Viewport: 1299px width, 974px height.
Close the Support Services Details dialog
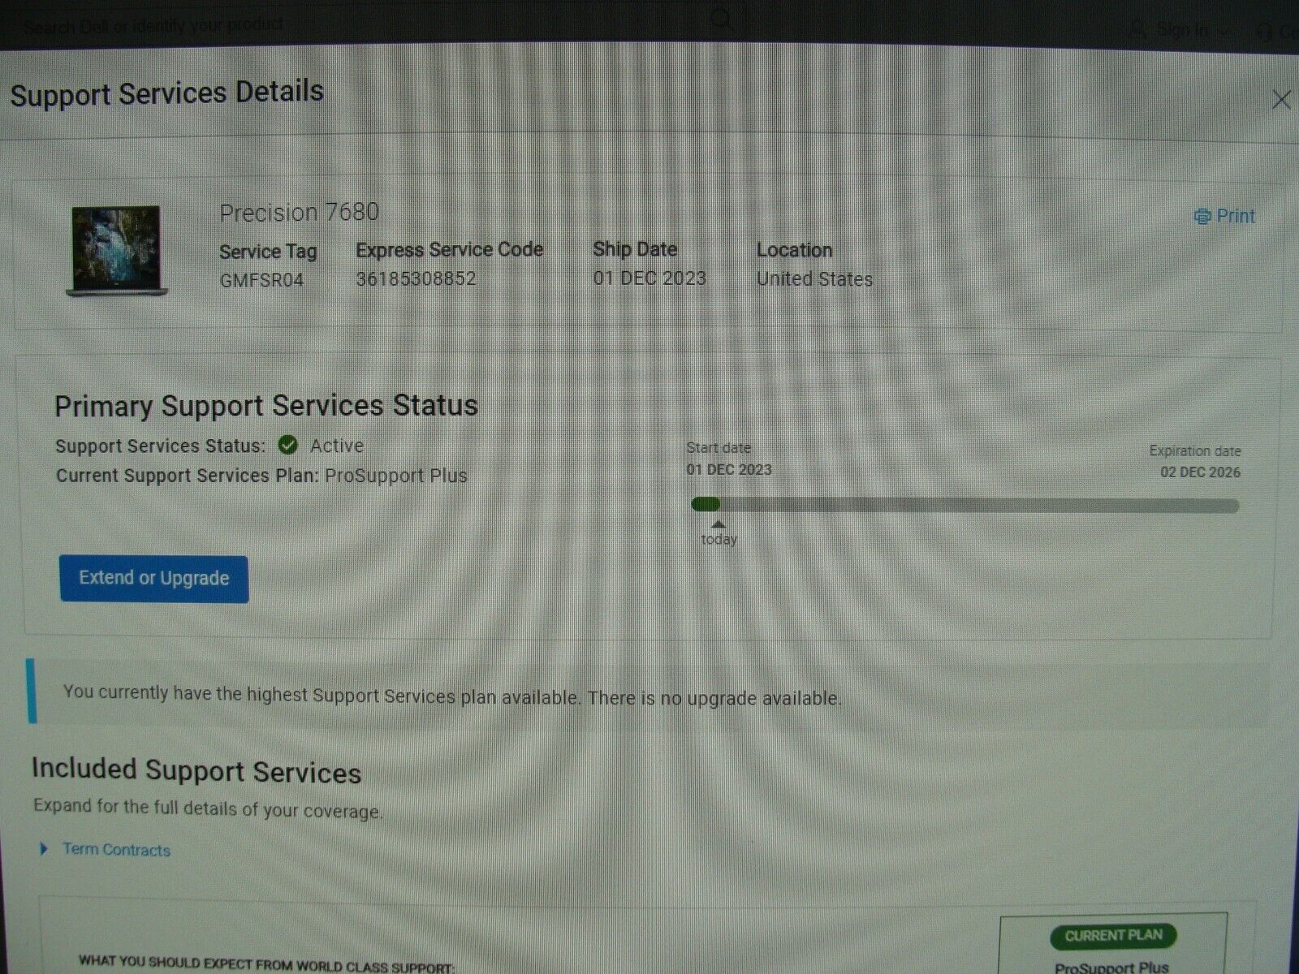[1281, 100]
